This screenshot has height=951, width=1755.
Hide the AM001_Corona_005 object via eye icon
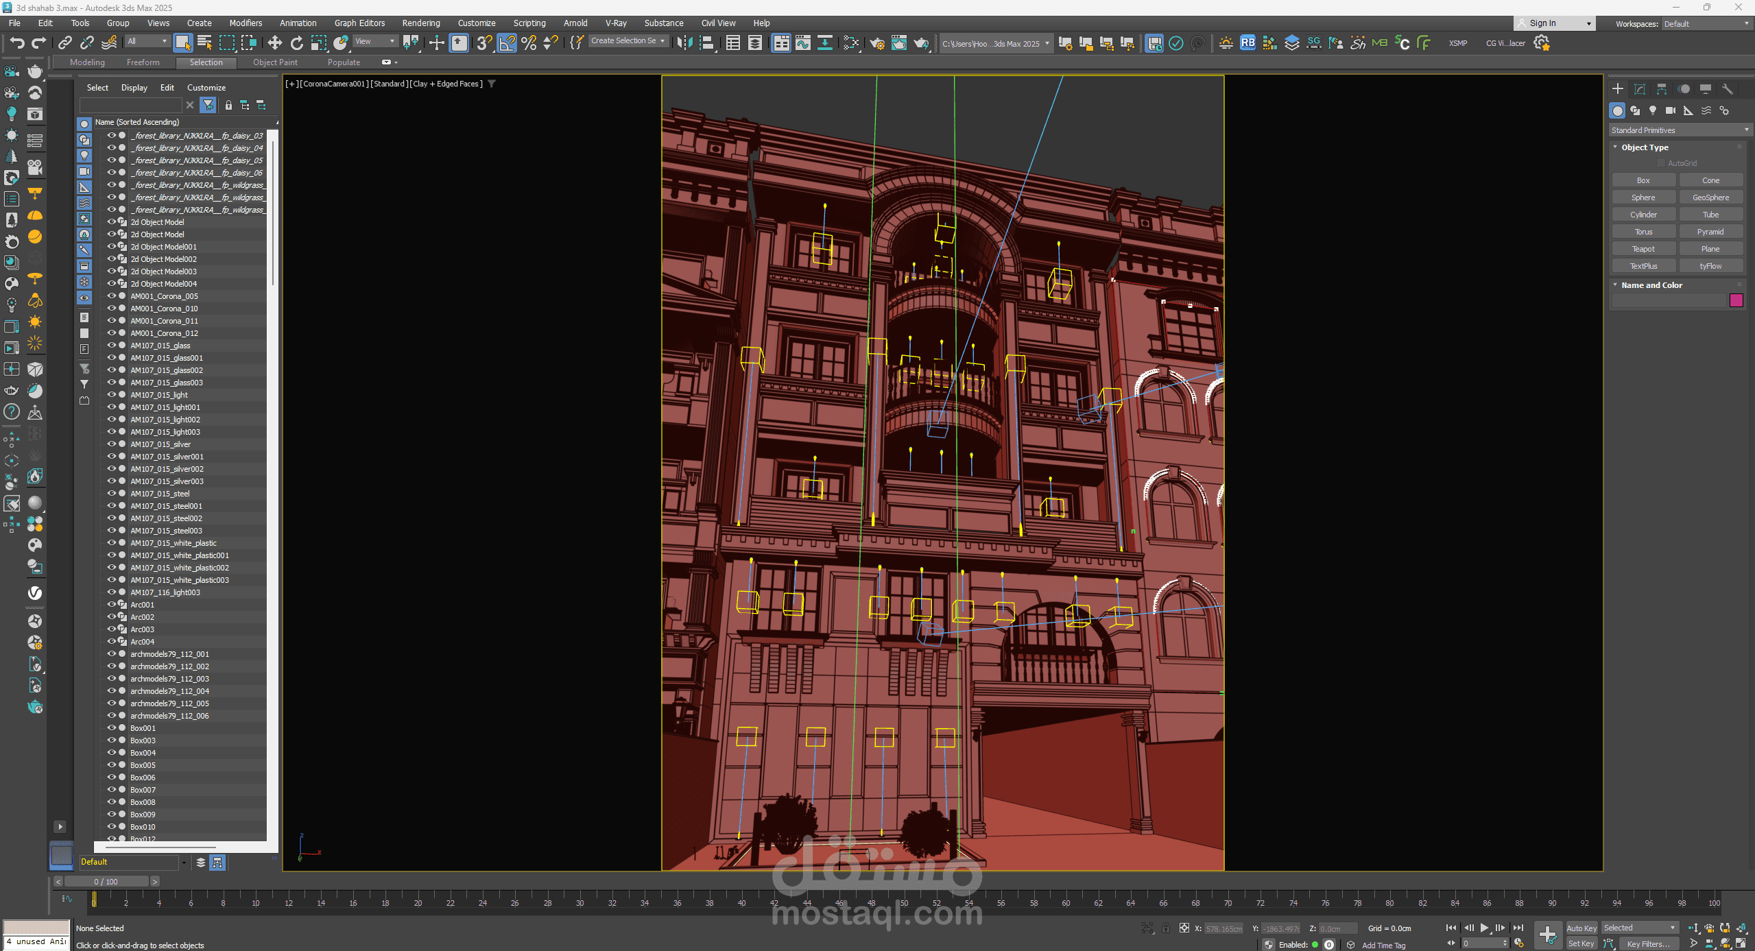111,296
